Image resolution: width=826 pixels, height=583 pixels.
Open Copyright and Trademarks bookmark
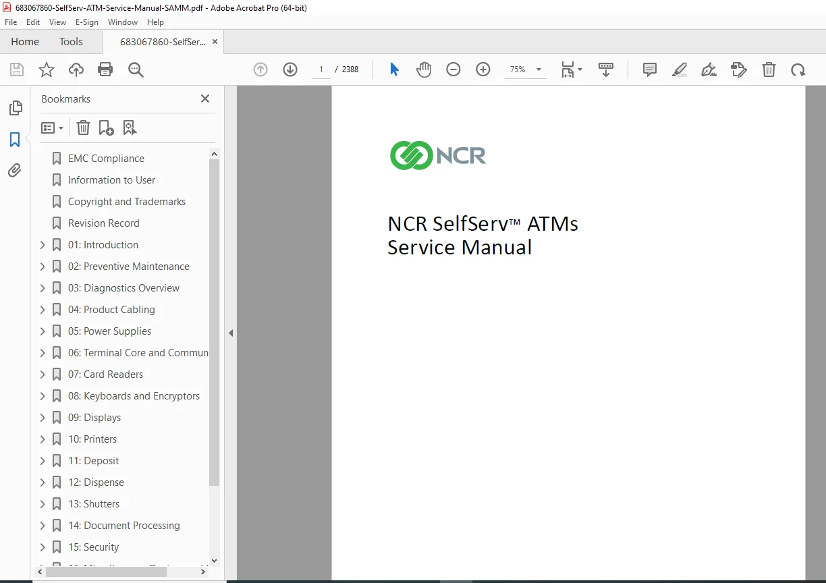[127, 202]
